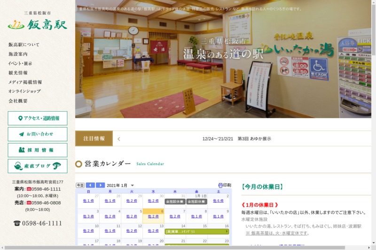Open オンラインショップ menu item
The height and width of the screenshot is (250, 376).
(24, 91)
